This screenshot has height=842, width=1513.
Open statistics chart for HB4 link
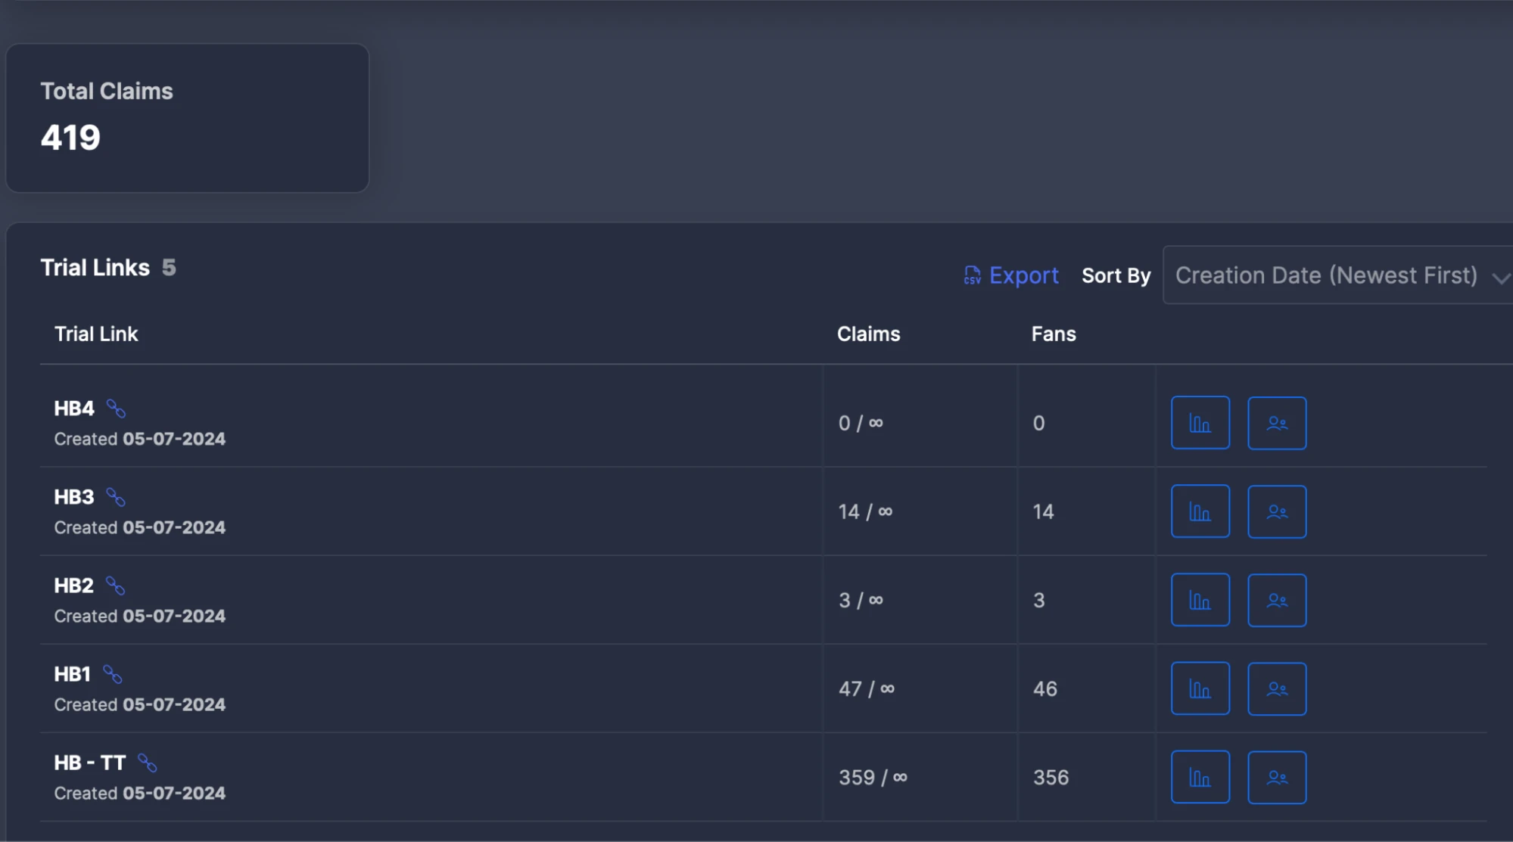pyautogui.click(x=1200, y=423)
